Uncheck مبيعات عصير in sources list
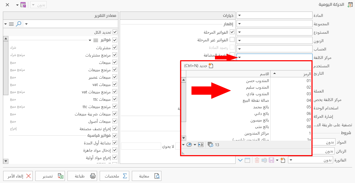 114,77
